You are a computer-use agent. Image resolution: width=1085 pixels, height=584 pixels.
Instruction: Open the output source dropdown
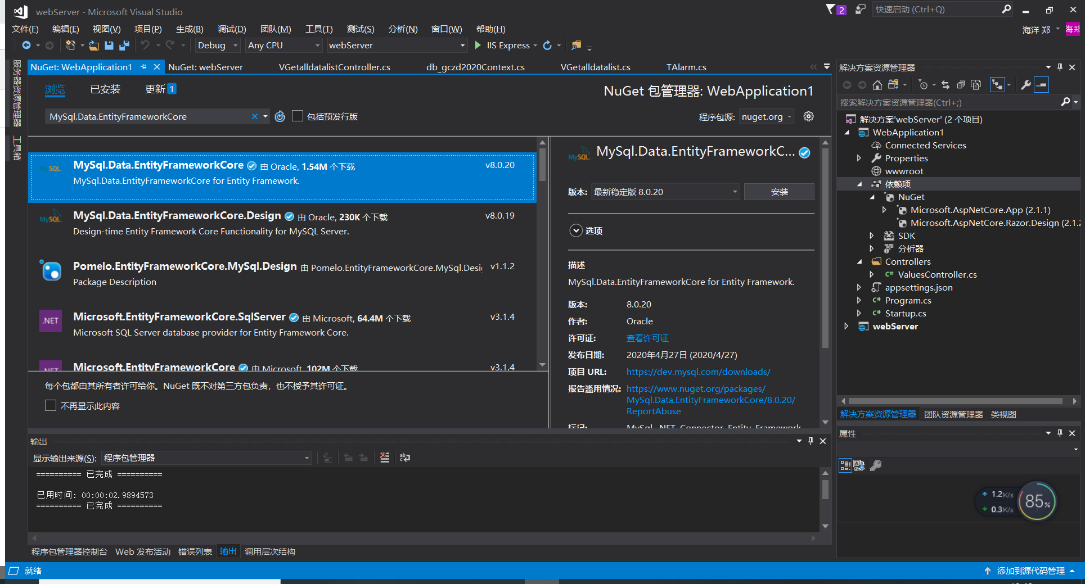(x=206, y=458)
